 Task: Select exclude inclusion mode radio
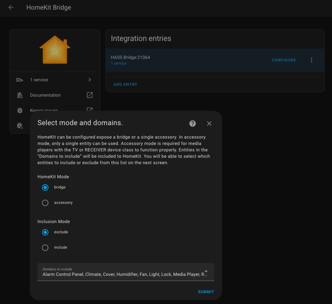point(45,232)
